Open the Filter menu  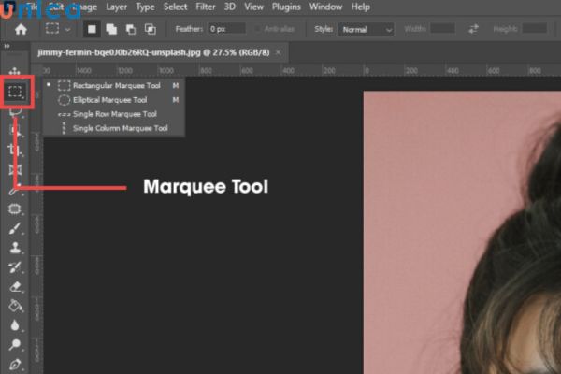[x=206, y=7]
